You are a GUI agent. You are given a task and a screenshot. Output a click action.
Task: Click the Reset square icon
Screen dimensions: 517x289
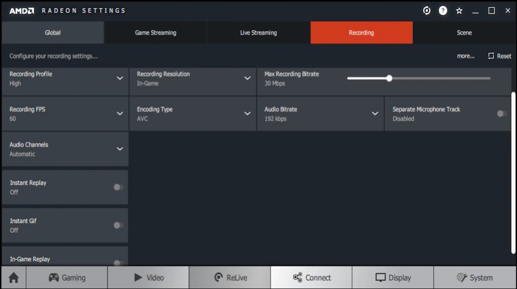pyautogui.click(x=491, y=56)
